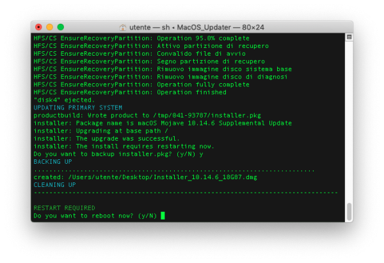Click the 'Operation 95.0% complete' line
The height and width of the screenshot is (263, 384).
pos(141,38)
